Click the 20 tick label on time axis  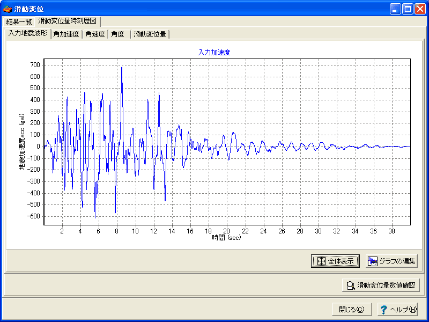(x=227, y=231)
